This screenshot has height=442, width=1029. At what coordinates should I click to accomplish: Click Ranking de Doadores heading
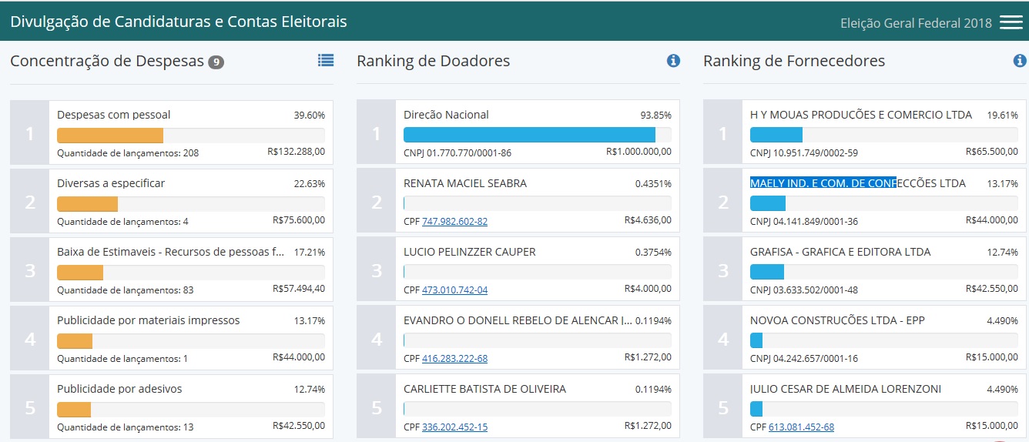tap(433, 61)
